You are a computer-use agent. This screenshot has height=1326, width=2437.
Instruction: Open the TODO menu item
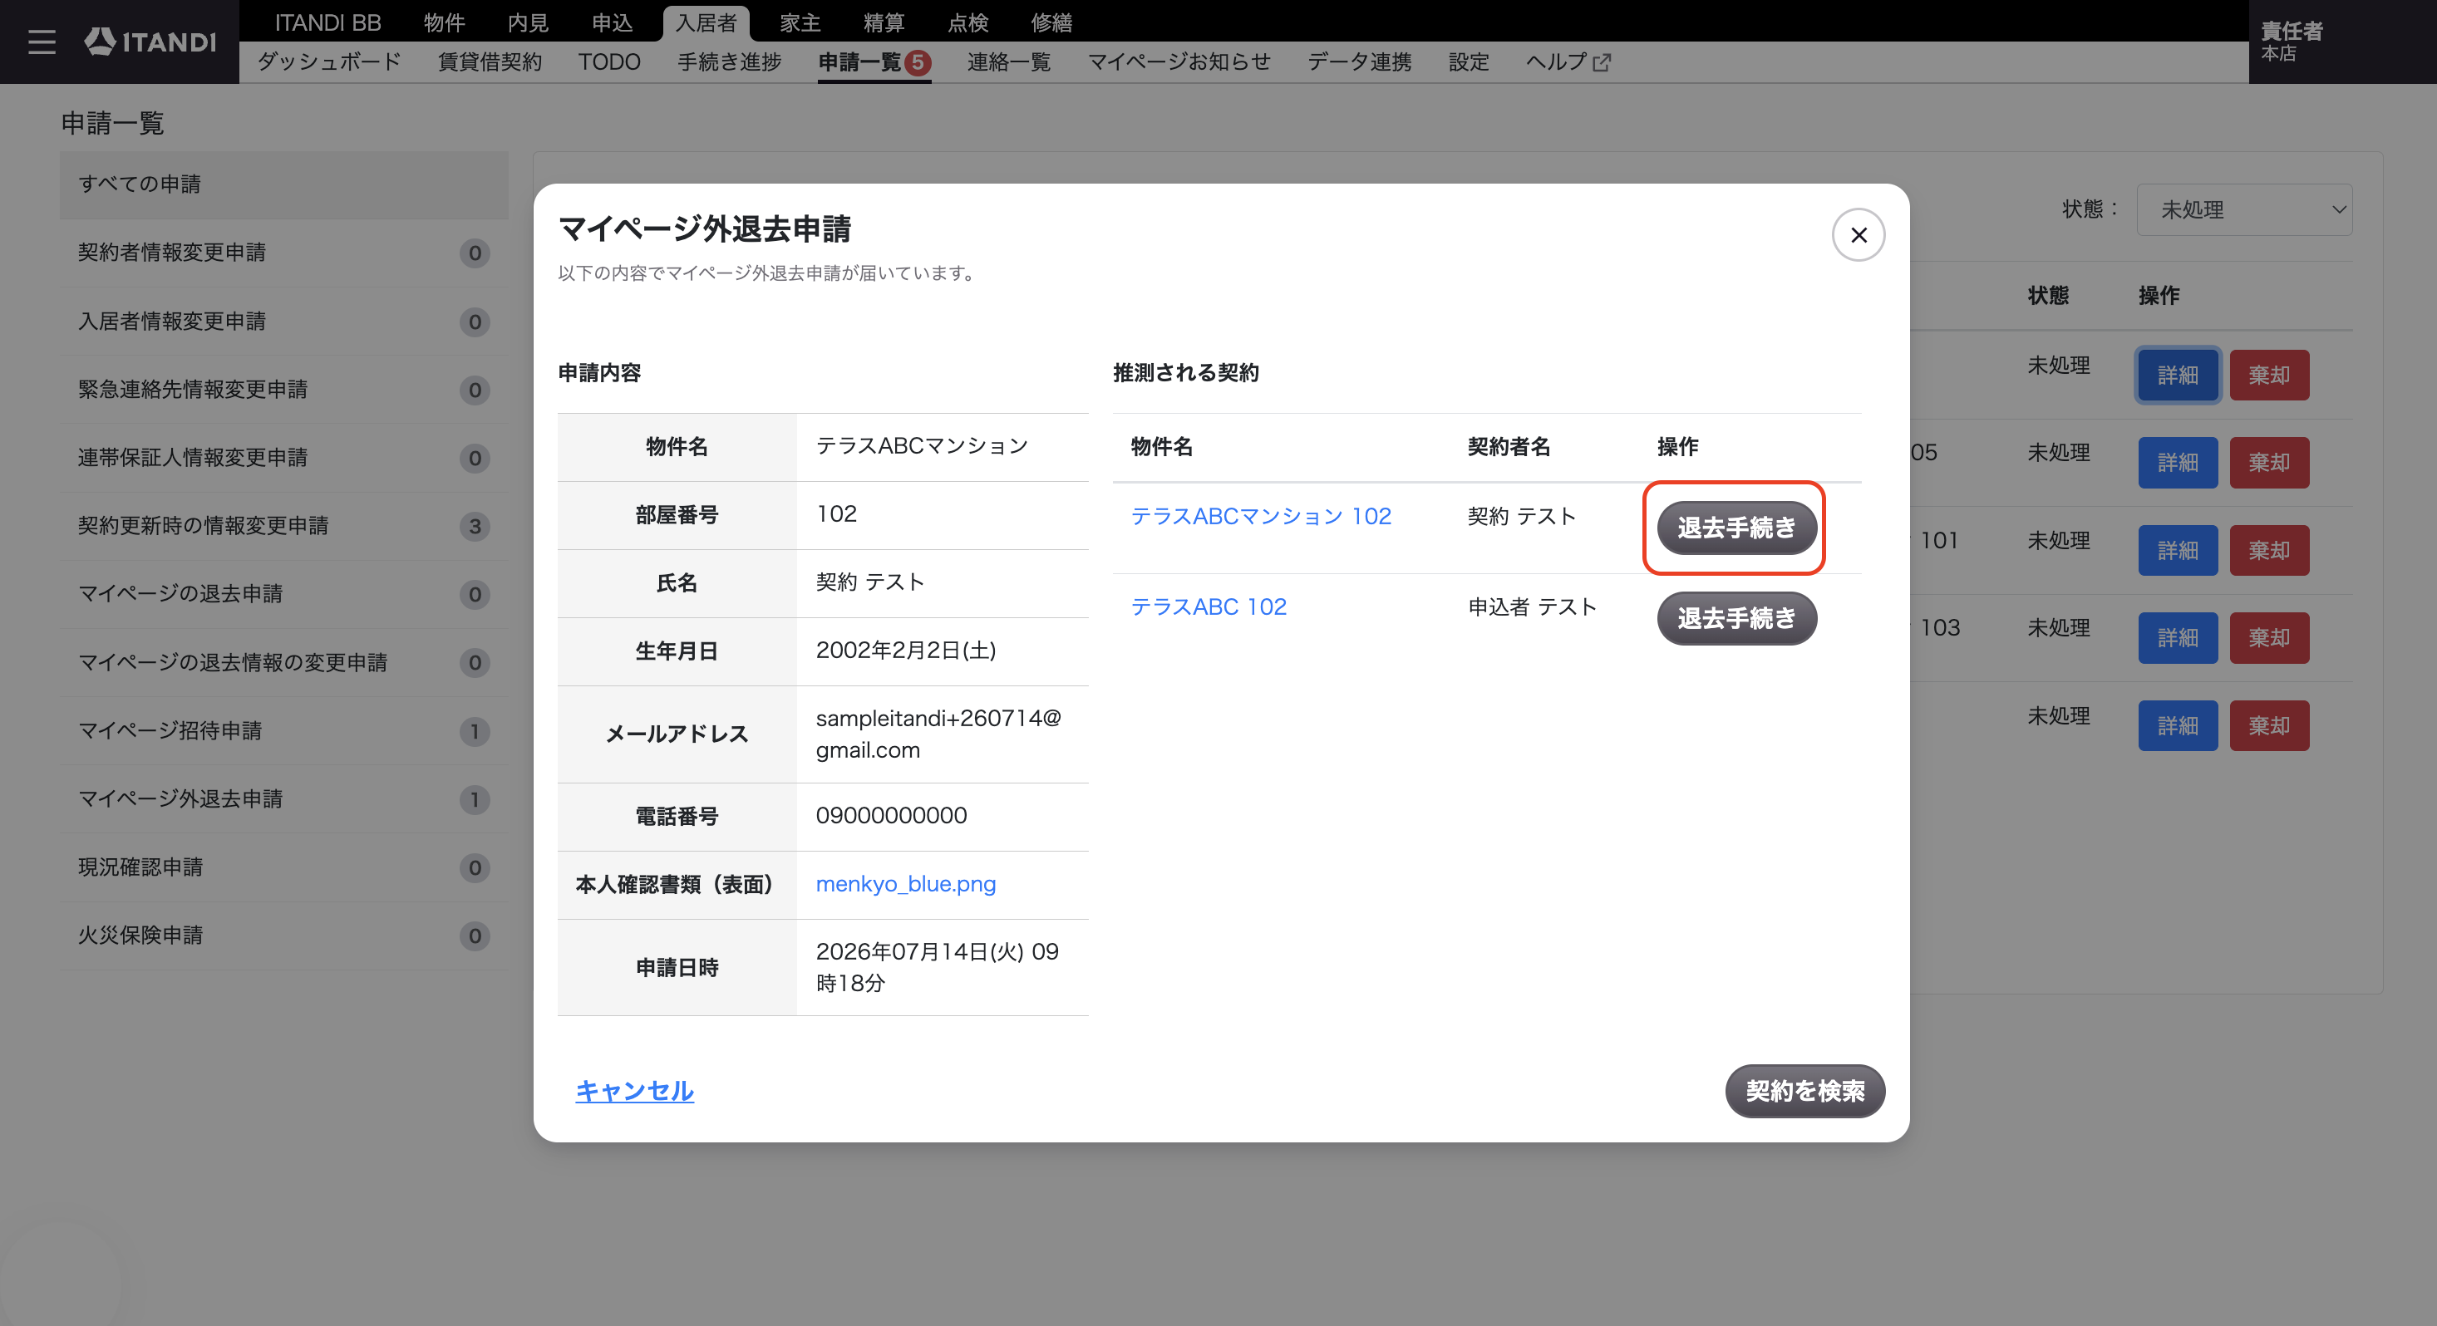point(609,62)
